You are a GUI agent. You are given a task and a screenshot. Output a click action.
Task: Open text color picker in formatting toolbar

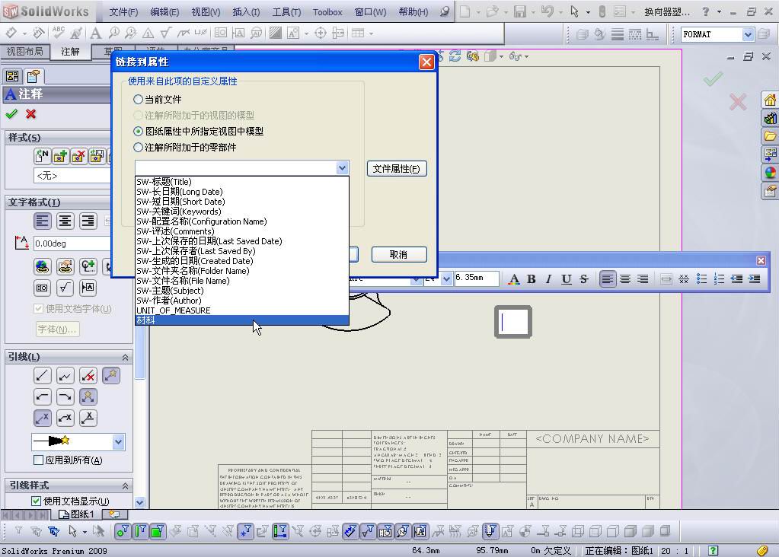514,279
